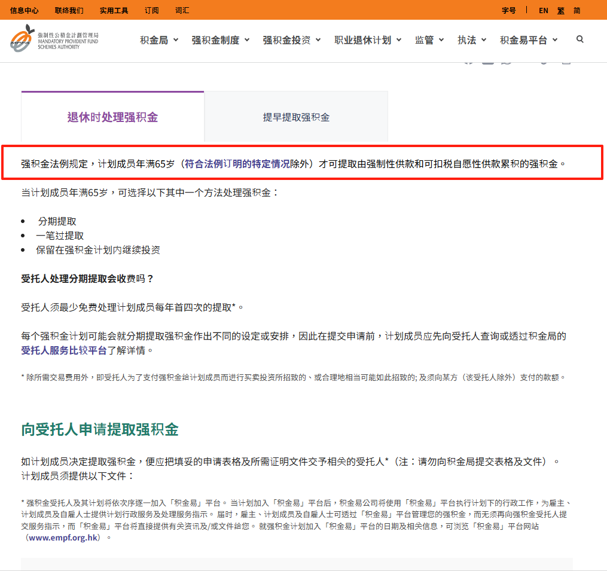Open 实用工具 in top bar
This screenshot has height=571, width=607.
tap(114, 10)
